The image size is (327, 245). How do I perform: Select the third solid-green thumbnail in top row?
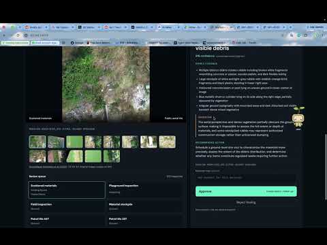coord(74,142)
